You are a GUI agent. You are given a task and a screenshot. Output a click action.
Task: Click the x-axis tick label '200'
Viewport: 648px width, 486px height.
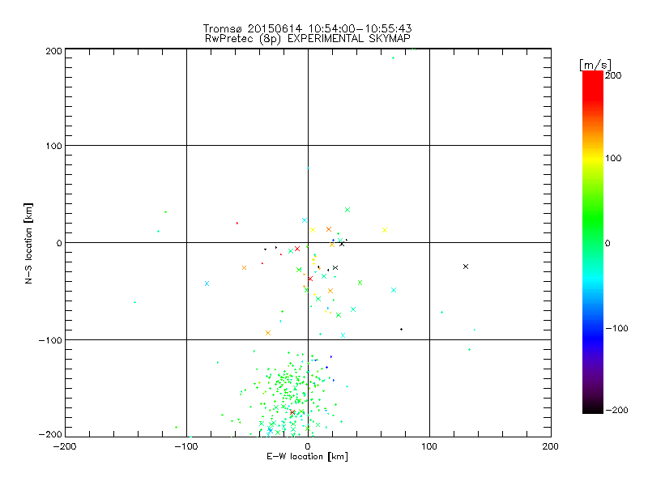tap(551, 446)
